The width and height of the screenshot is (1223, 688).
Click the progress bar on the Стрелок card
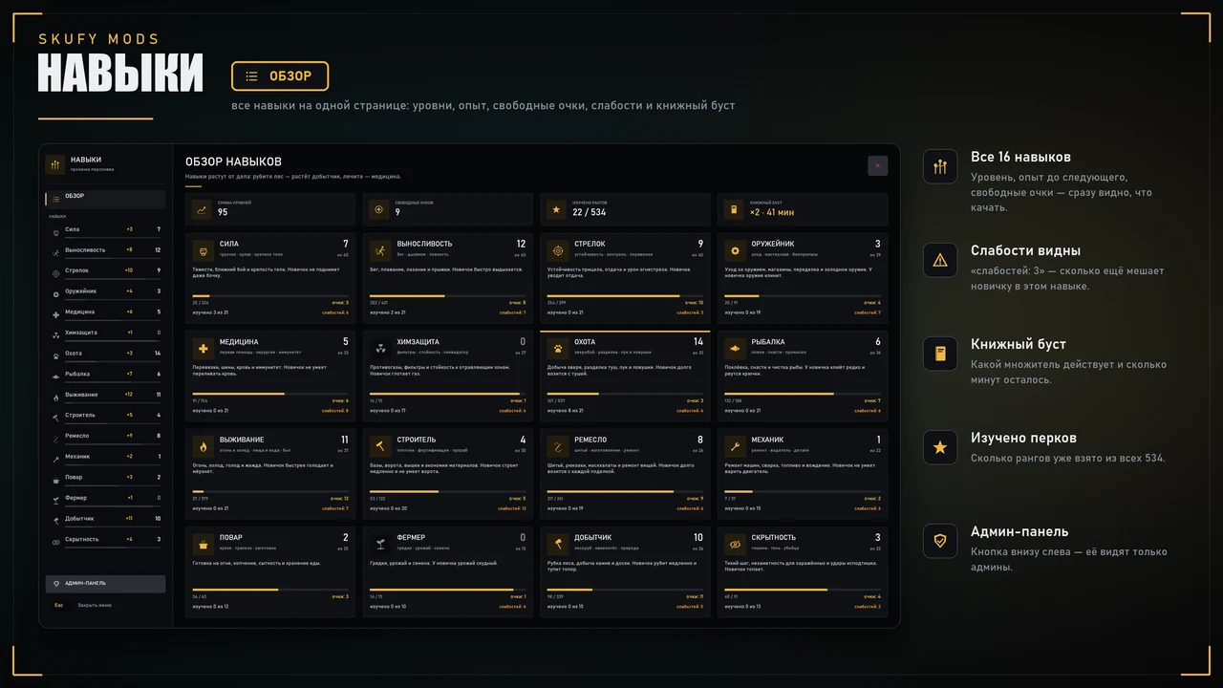tap(625, 296)
